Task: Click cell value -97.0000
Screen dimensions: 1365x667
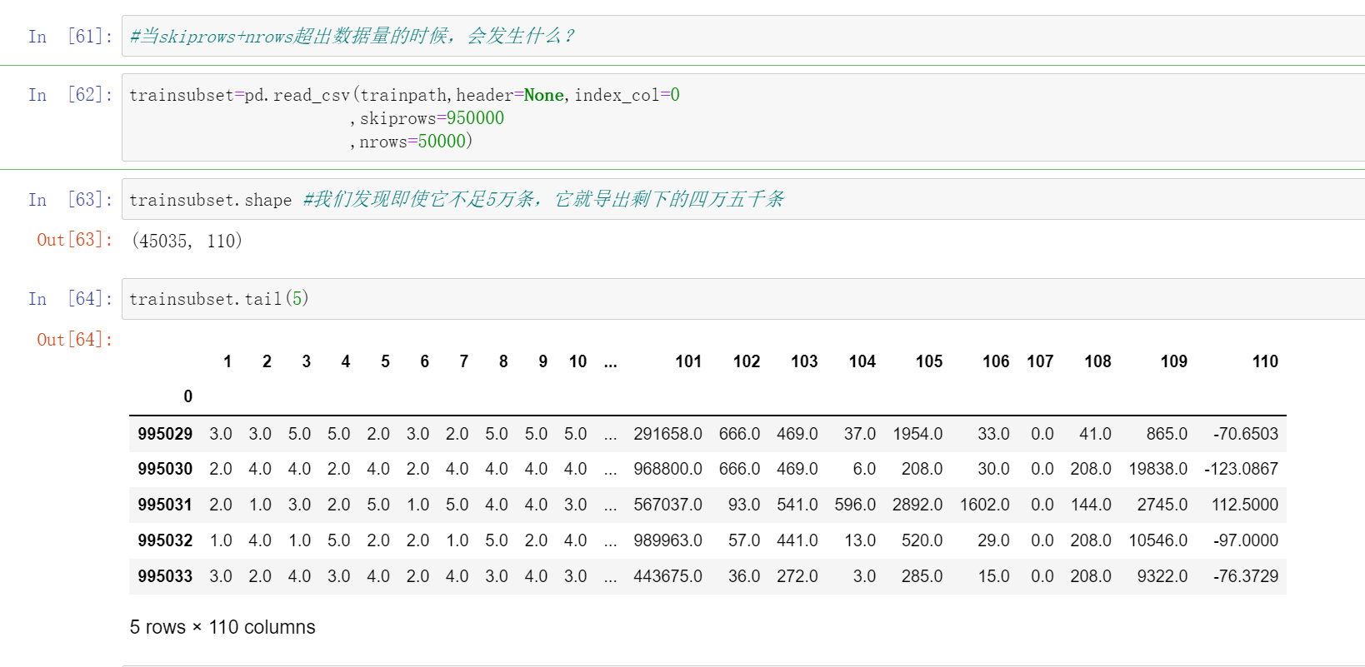Action: pyautogui.click(x=1246, y=540)
